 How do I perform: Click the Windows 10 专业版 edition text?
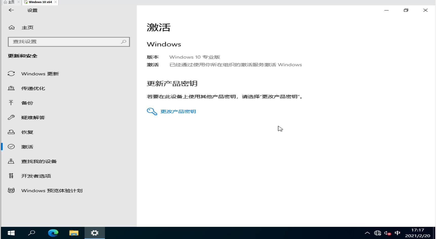coord(195,57)
